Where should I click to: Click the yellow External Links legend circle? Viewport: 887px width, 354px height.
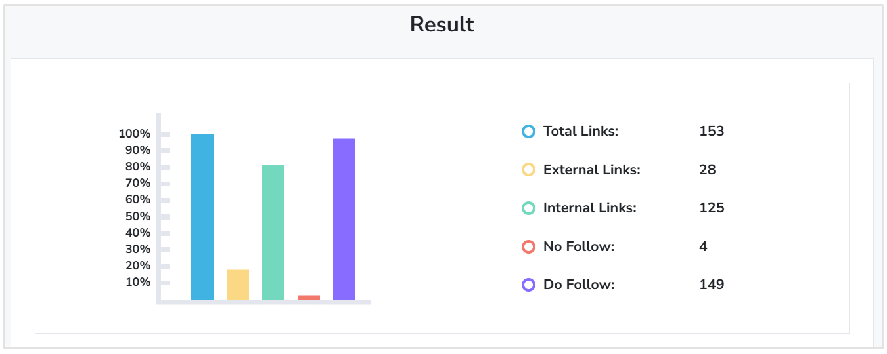click(x=528, y=170)
